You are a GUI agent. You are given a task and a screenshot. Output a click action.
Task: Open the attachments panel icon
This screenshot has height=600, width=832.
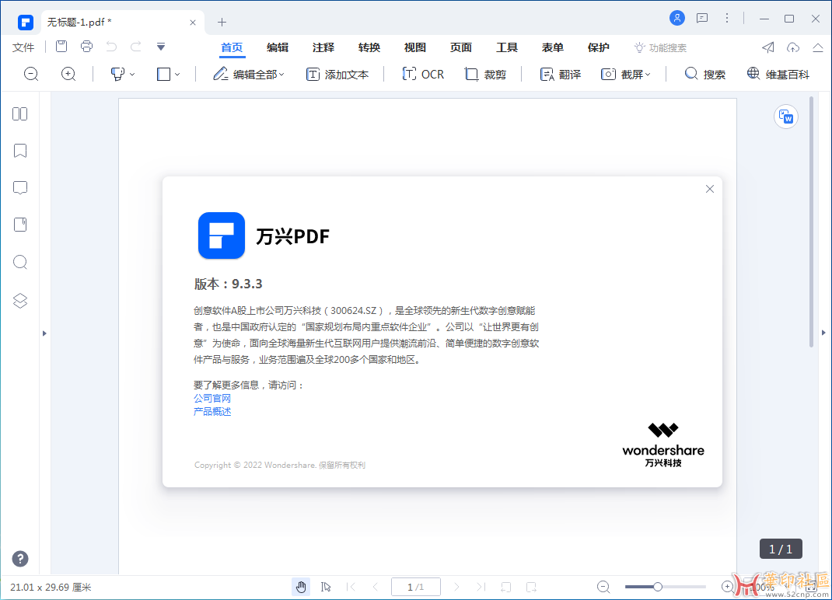tap(20, 225)
